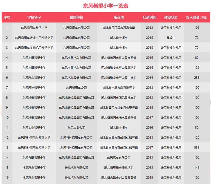Click the 所在地 column header
211x184 pixels.
119,17
